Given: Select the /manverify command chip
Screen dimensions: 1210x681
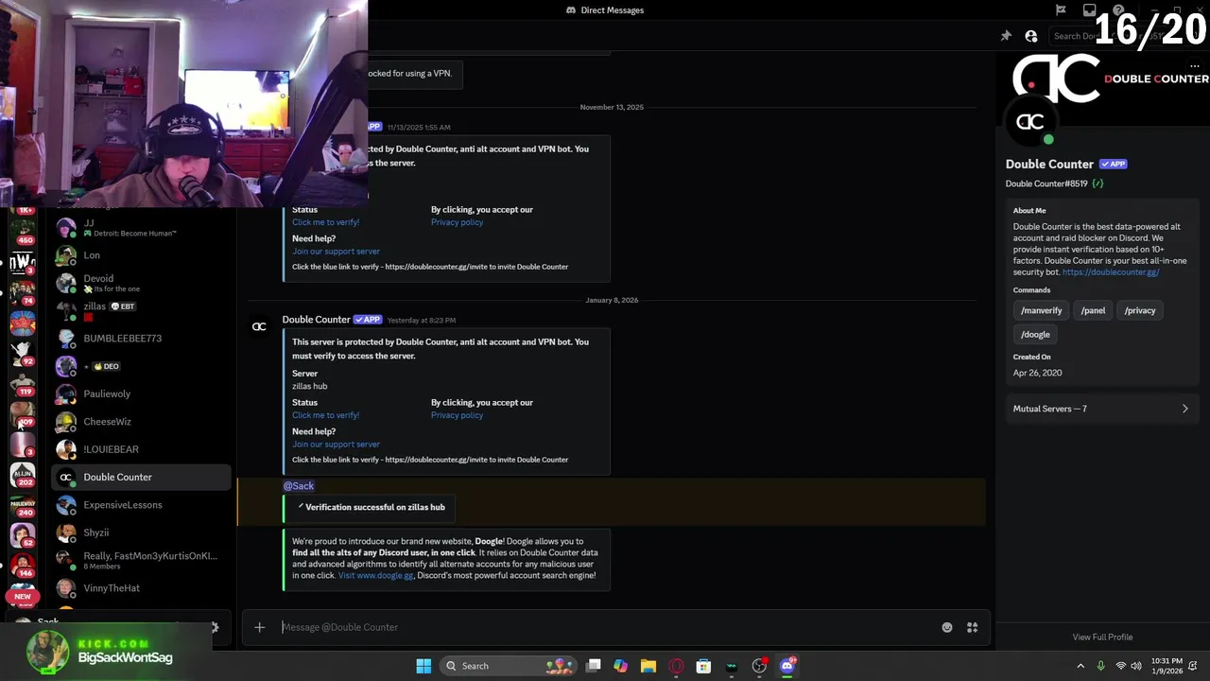Looking at the screenshot, I should (x=1041, y=310).
